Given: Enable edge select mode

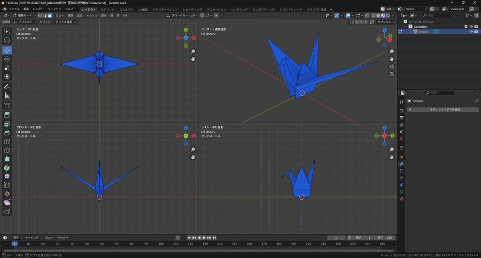Looking at the screenshot, I should point(45,15).
